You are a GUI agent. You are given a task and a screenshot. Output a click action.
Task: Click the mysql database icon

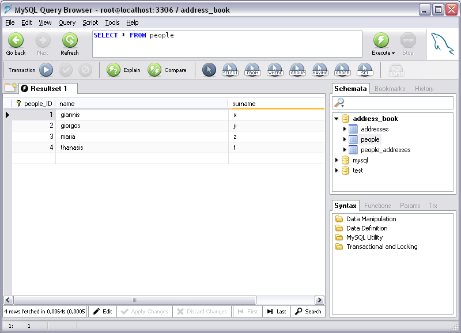point(345,160)
